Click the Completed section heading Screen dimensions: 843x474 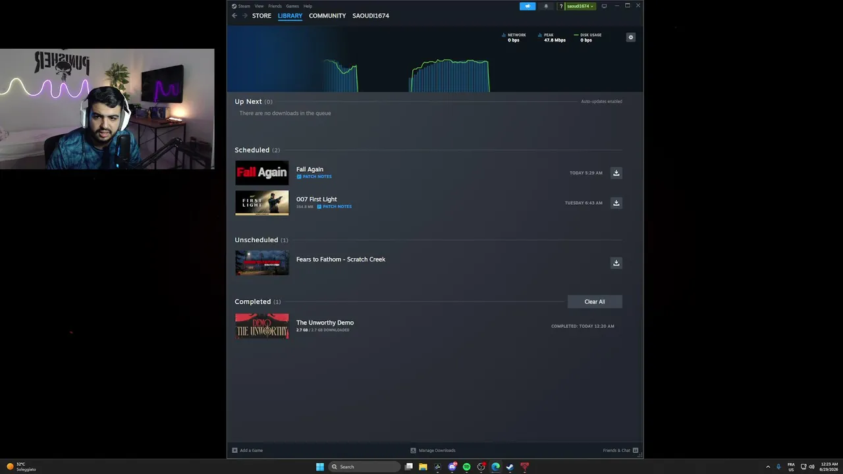pyautogui.click(x=253, y=302)
